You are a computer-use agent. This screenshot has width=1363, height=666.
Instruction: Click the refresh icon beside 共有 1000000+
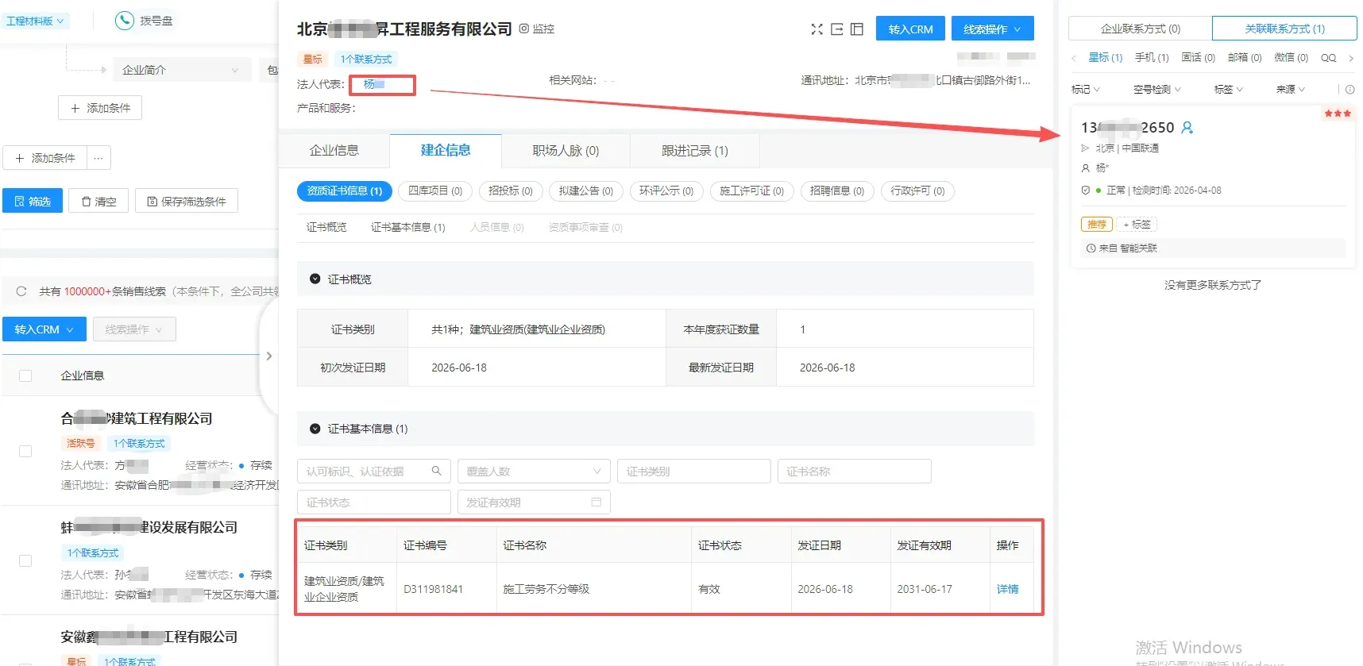pos(21,291)
